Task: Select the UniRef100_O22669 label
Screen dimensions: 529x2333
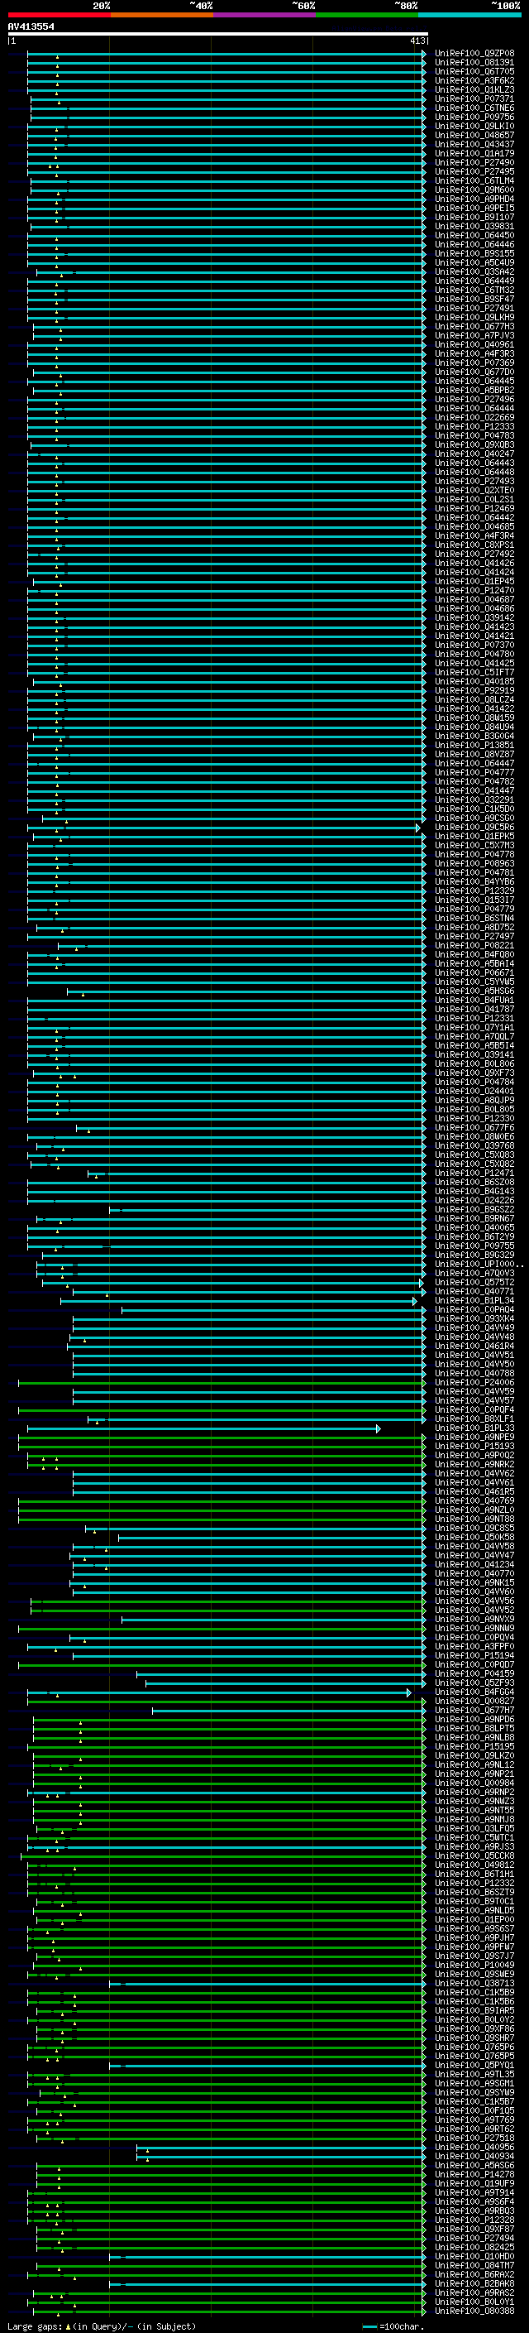Action: [474, 417]
